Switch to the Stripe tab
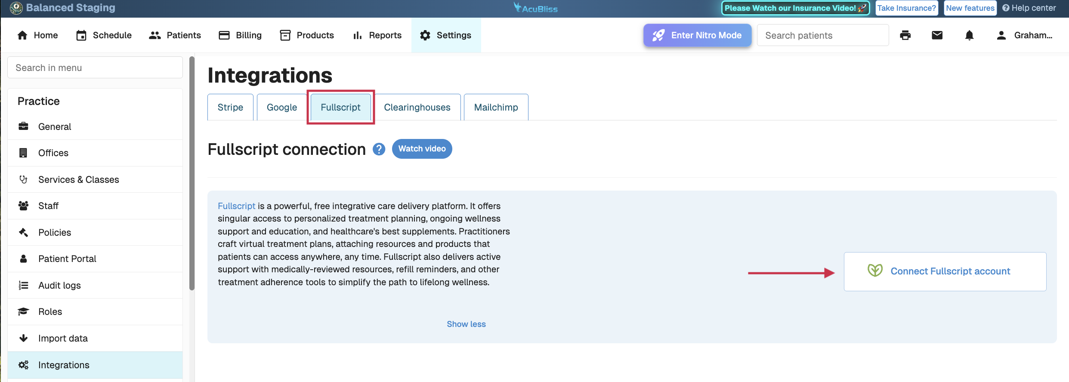This screenshot has height=382, width=1069. (x=230, y=107)
